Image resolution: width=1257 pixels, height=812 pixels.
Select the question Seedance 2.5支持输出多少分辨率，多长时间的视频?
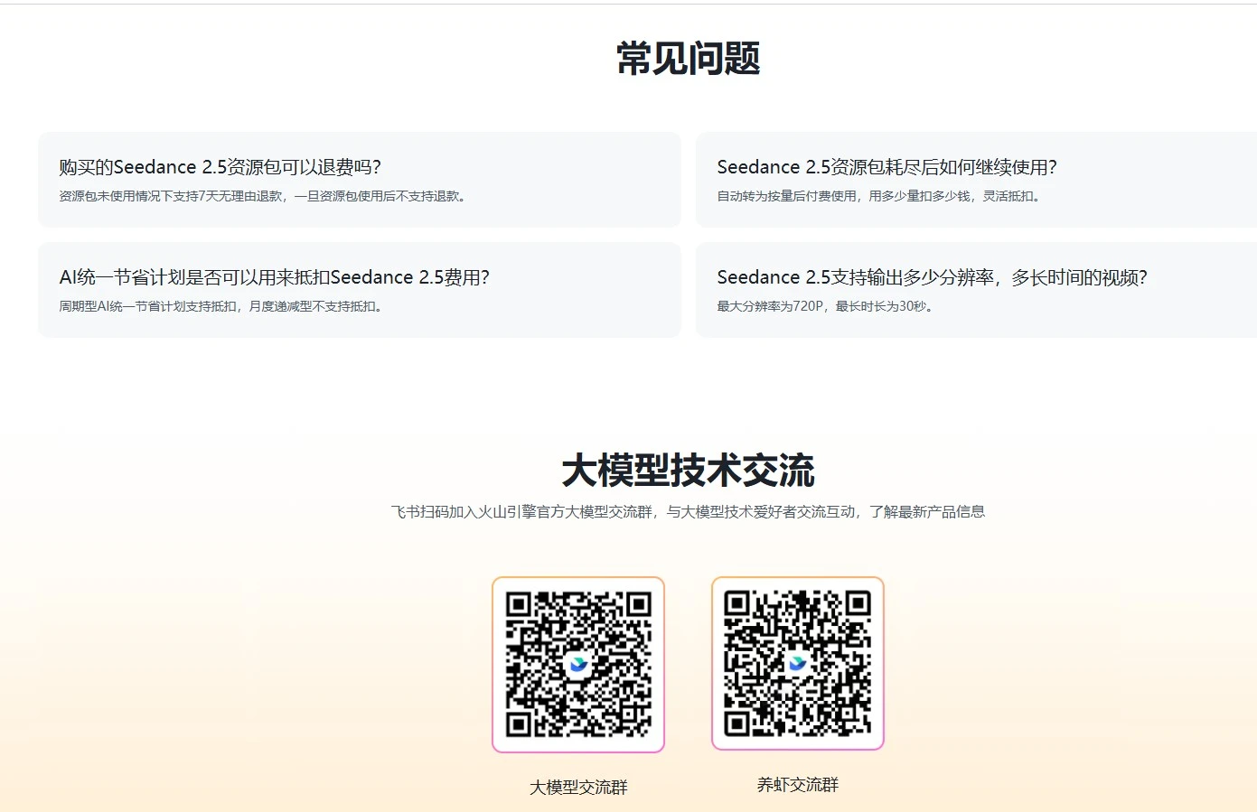[x=932, y=277]
